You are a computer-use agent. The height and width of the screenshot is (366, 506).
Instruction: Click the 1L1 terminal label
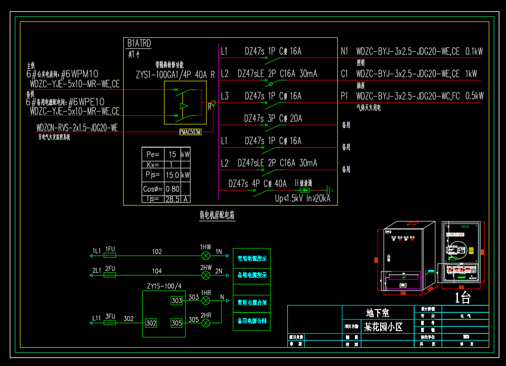pyautogui.click(x=97, y=251)
